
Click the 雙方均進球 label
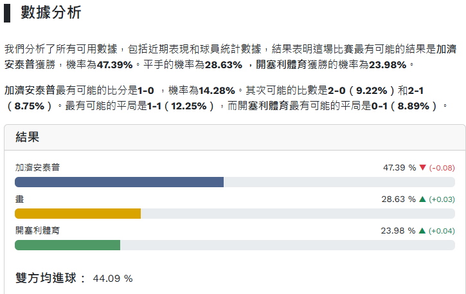point(50,279)
